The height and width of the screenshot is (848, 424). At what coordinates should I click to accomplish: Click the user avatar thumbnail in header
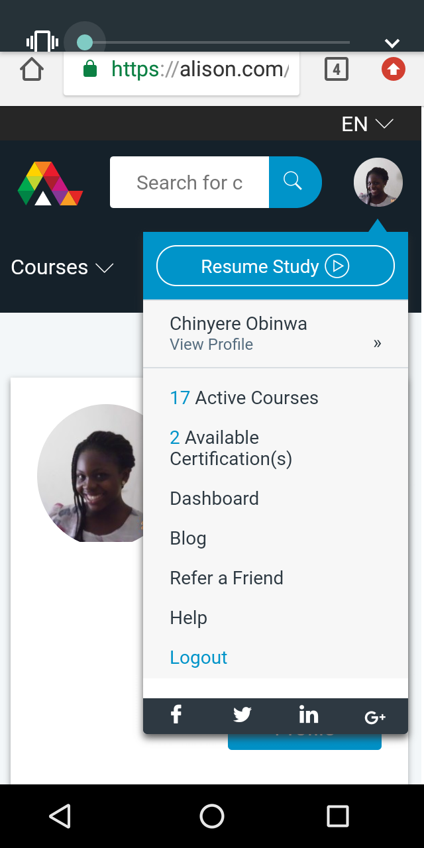pos(378,182)
